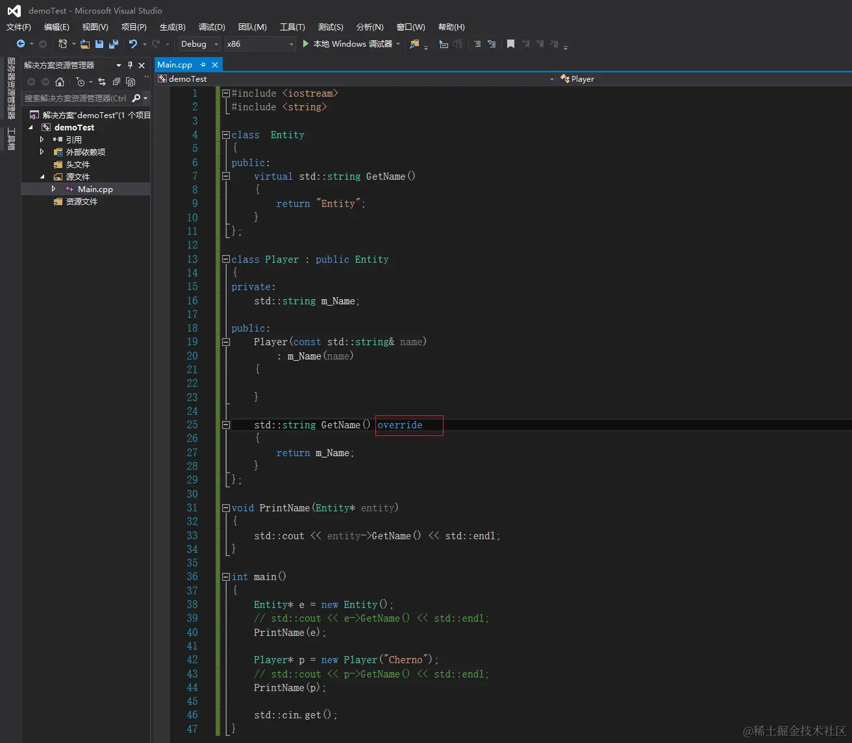Open the Debug configuration dropdown
The width and height of the screenshot is (852, 743).
(216, 44)
